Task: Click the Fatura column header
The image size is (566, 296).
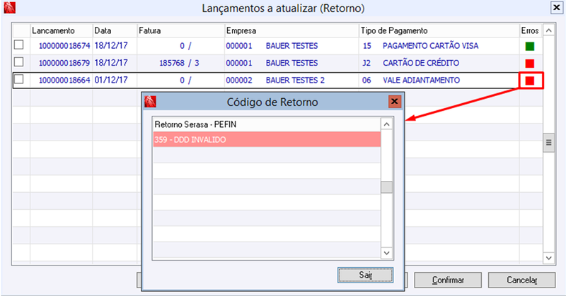Action: tap(181, 30)
